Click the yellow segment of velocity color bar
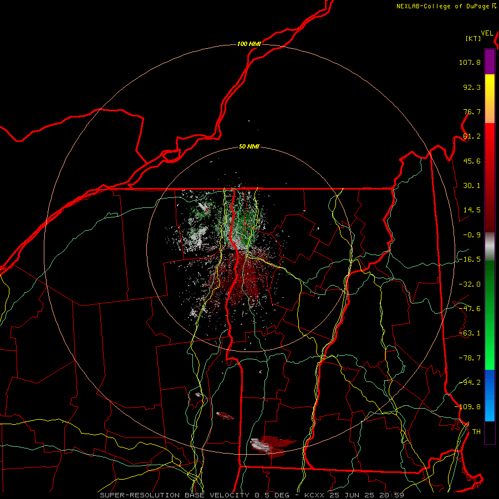The height and width of the screenshot is (499, 499). (x=490, y=99)
